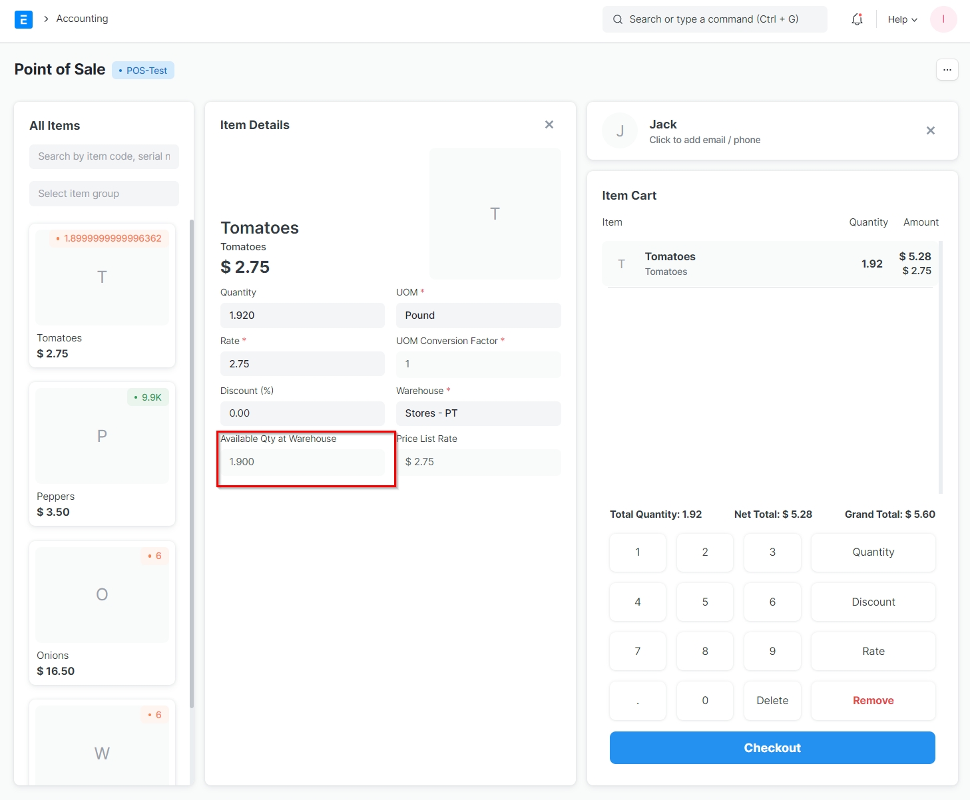Open the notifications bell icon

[x=857, y=19]
